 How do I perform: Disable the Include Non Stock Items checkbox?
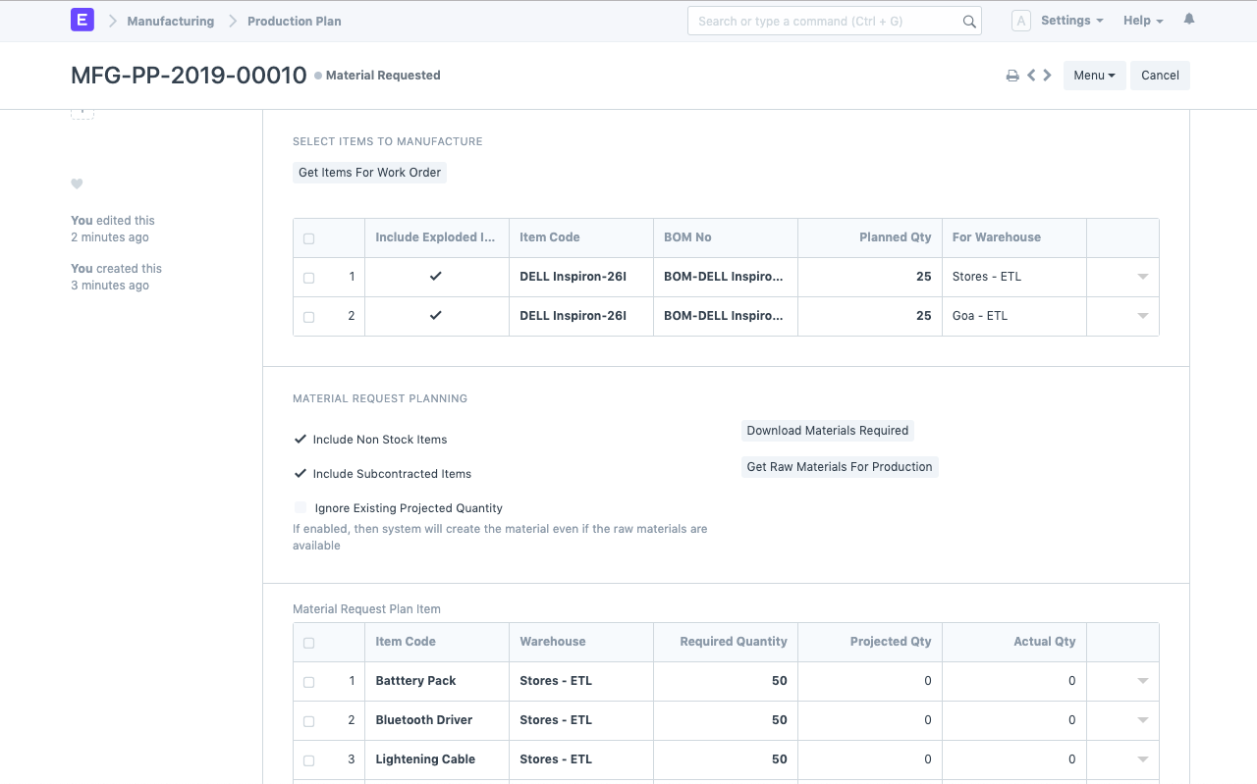301,439
